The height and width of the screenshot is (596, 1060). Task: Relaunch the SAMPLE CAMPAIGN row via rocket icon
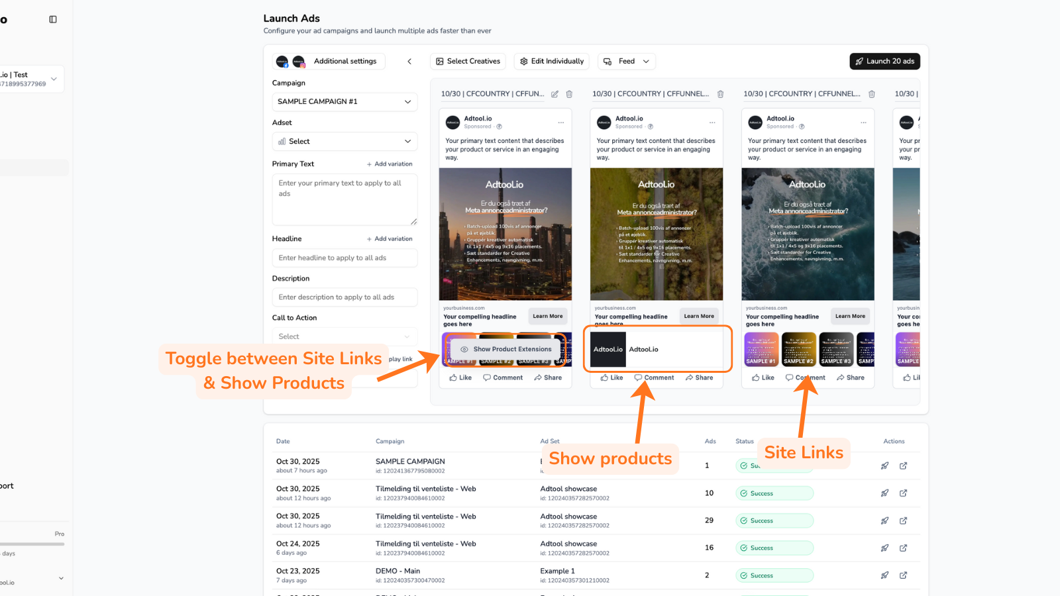[x=884, y=466]
